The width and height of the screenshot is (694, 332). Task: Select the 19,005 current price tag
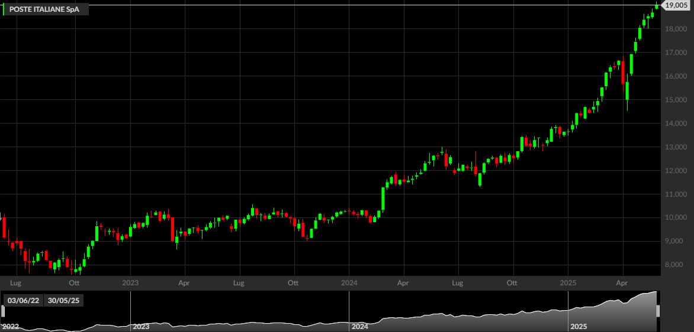(x=676, y=5)
